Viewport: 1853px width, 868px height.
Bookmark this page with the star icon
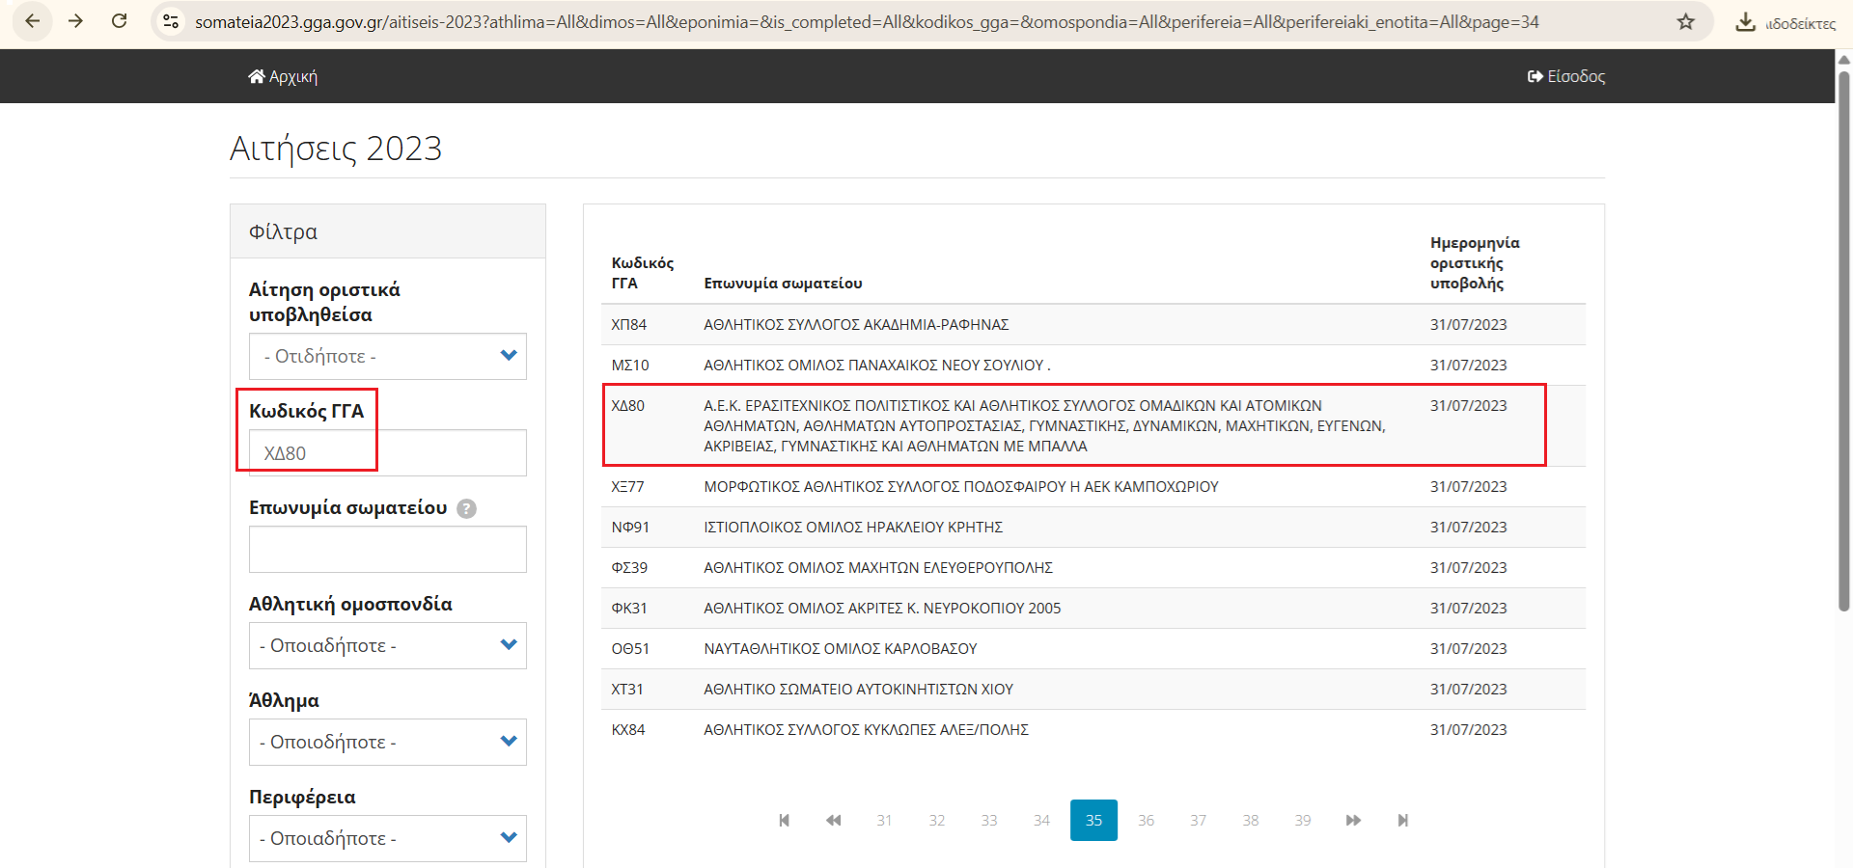point(1685,21)
